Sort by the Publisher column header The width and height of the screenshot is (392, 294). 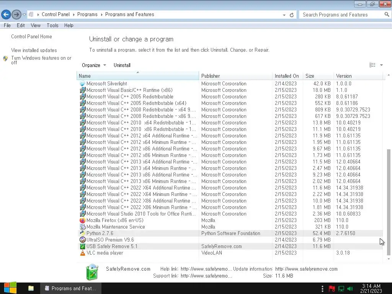coord(236,76)
